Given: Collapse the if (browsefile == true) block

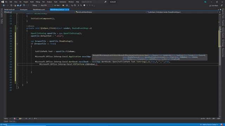Looking at the screenshot, I should [17, 44].
